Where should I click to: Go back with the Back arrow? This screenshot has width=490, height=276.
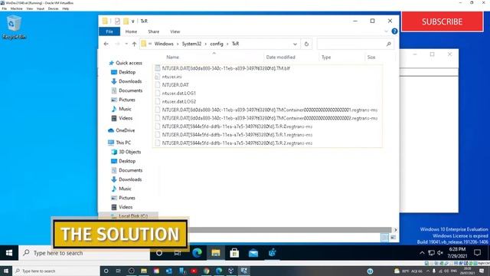(x=106, y=44)
